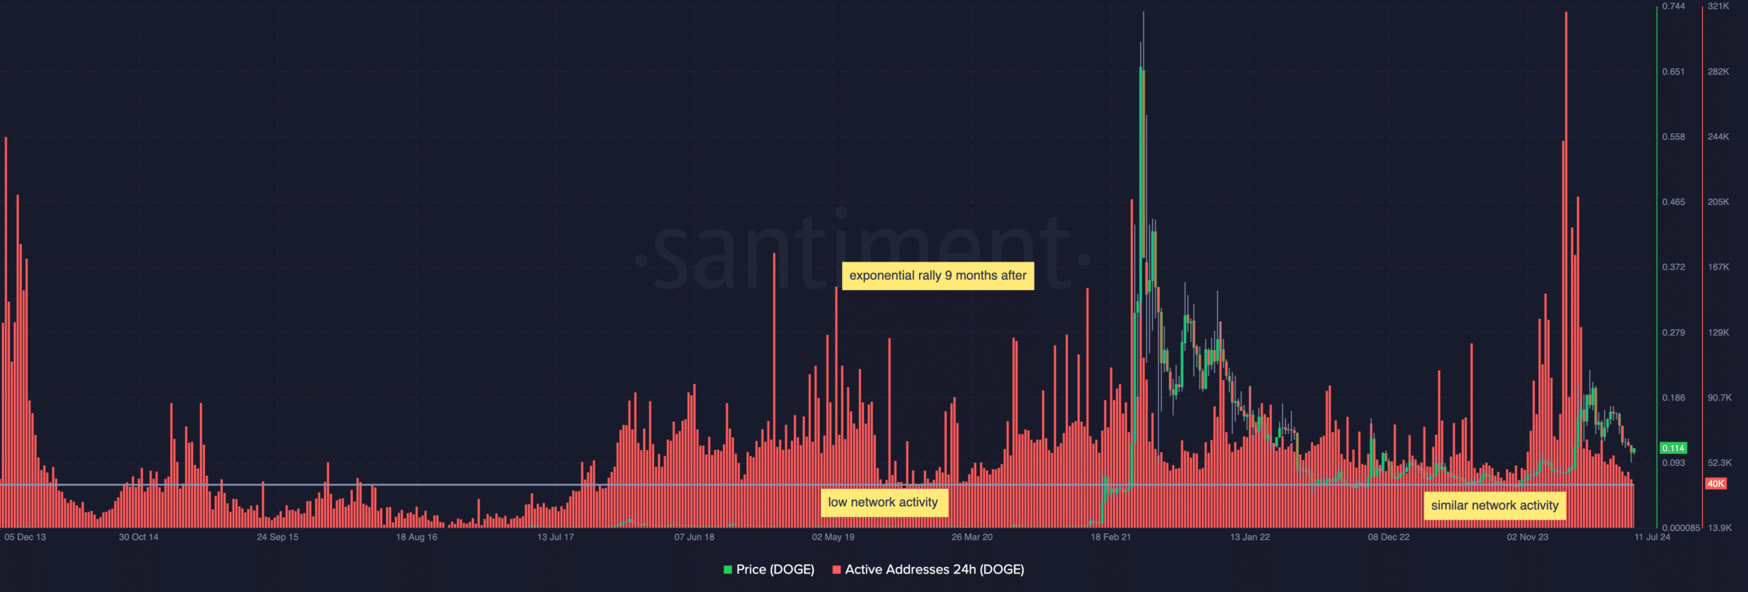Click the 'similar network activity' annotation label
This screenshot has height=592, width=1748.
pyautogui.click(x=1495, y=505)
